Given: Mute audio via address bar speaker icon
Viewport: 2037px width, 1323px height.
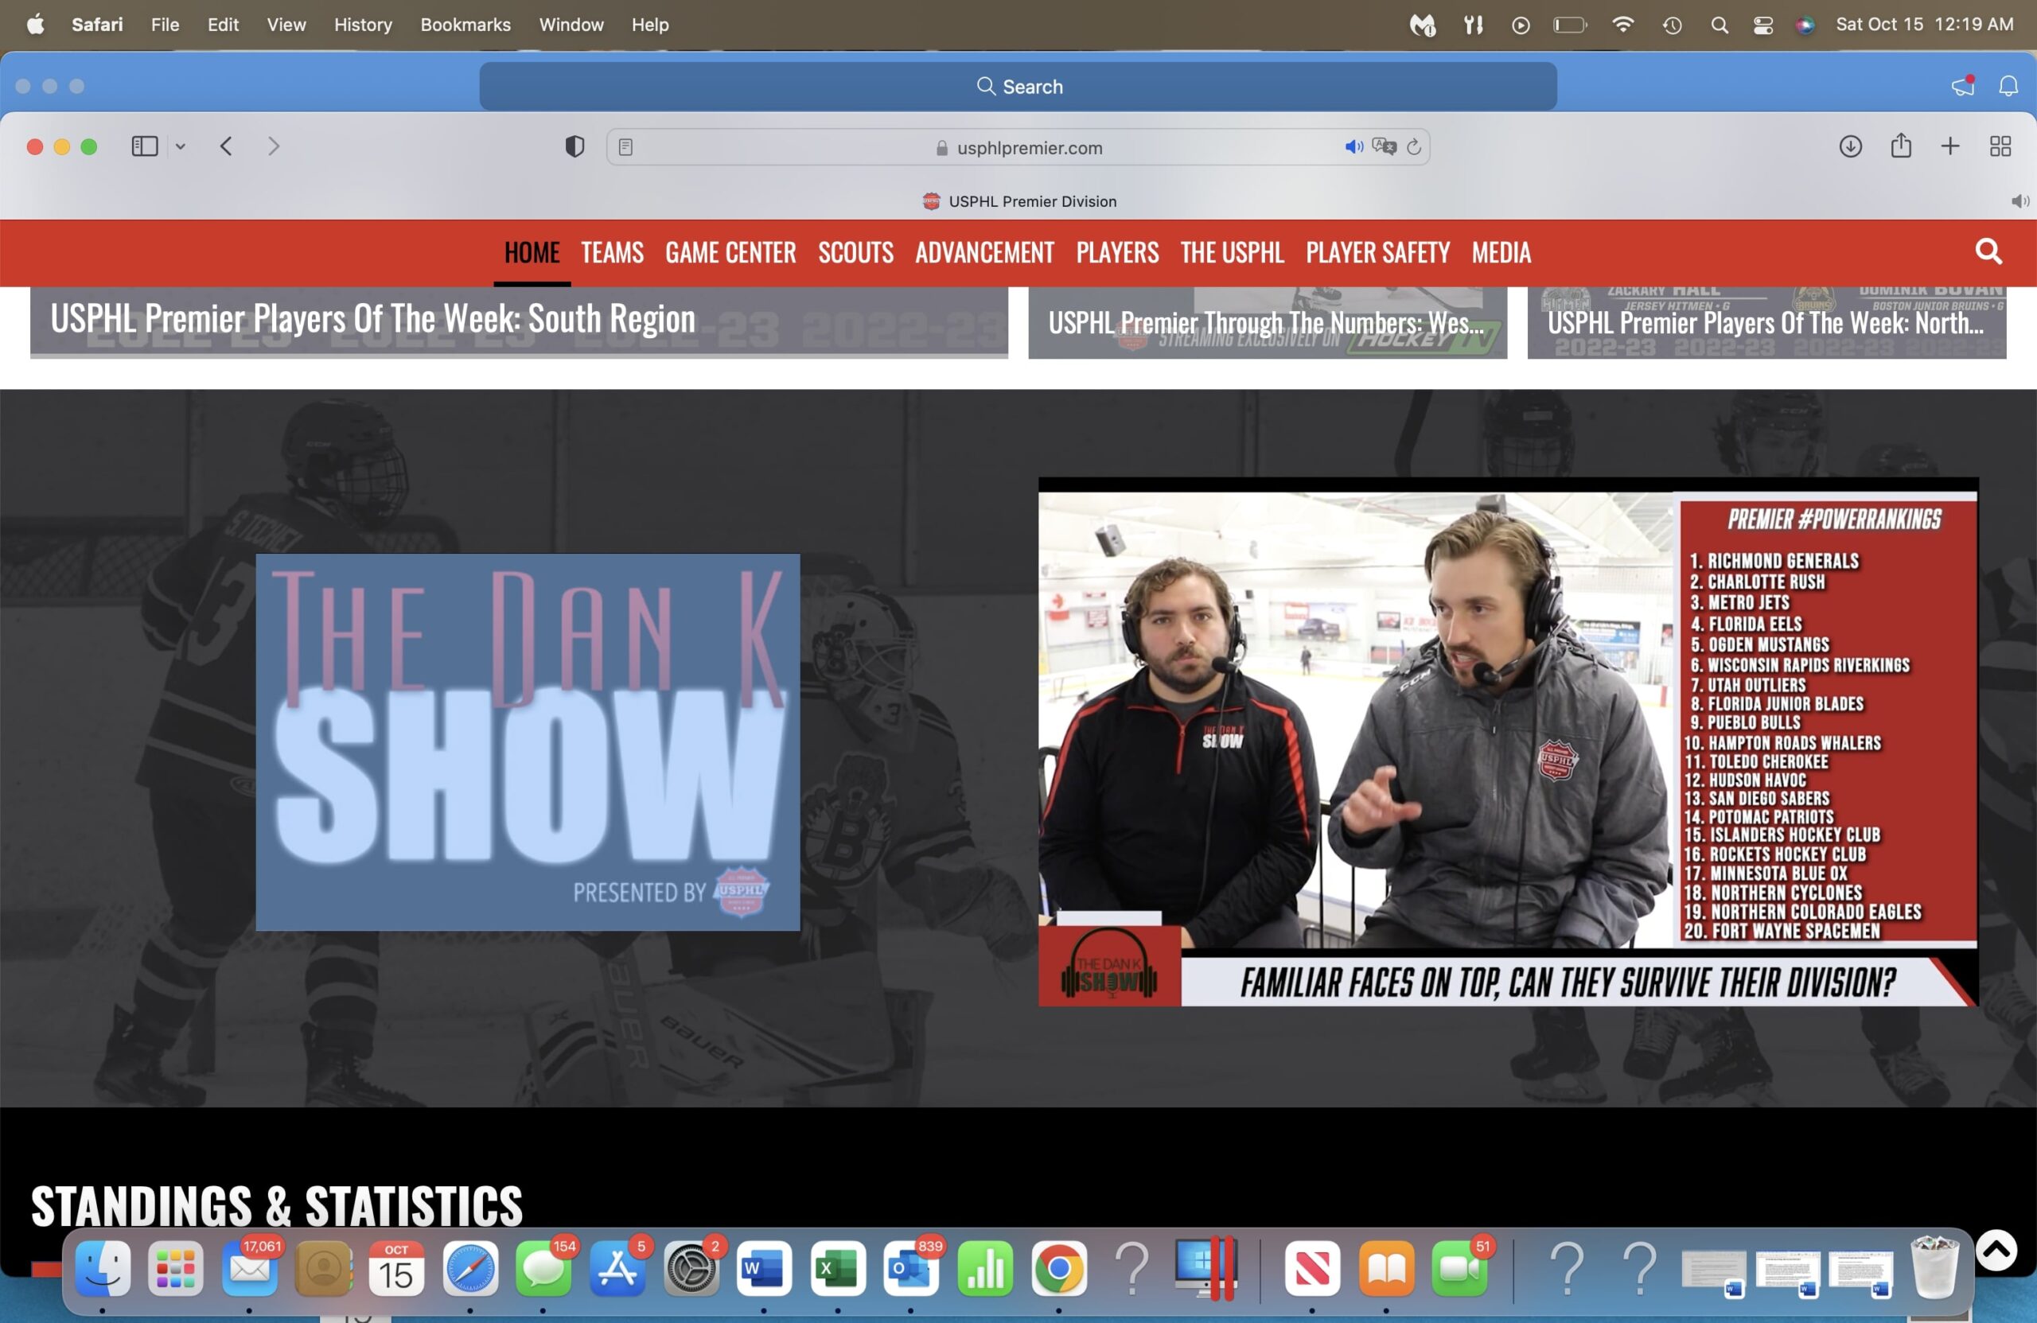Looking at the screenshot, I should point(1353,146).
